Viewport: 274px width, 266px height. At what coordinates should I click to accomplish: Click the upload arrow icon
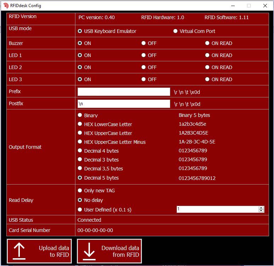[19, 251]
